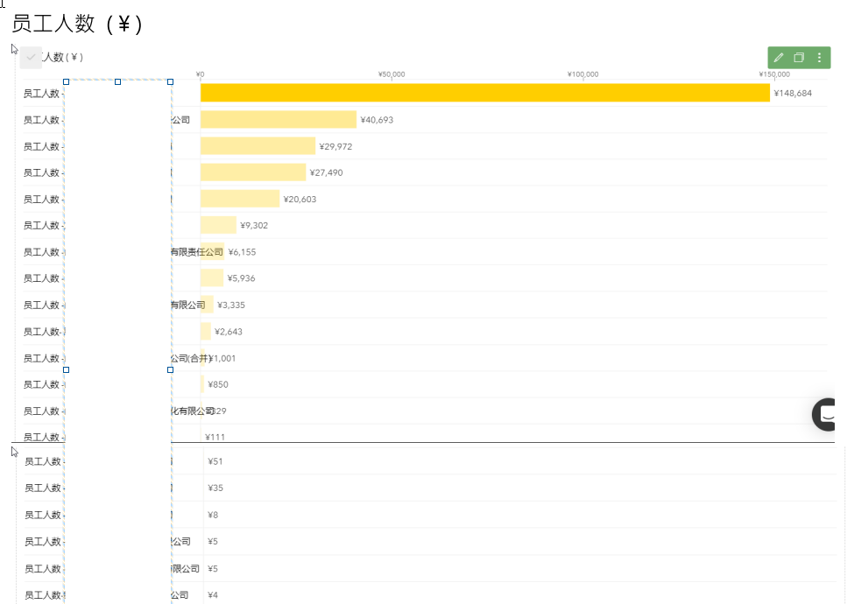Click the ¥9,302 bar
847x604 pixels.
(x=218, y=225)
